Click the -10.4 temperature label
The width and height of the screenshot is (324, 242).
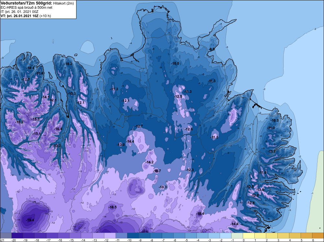pos(30,68)
